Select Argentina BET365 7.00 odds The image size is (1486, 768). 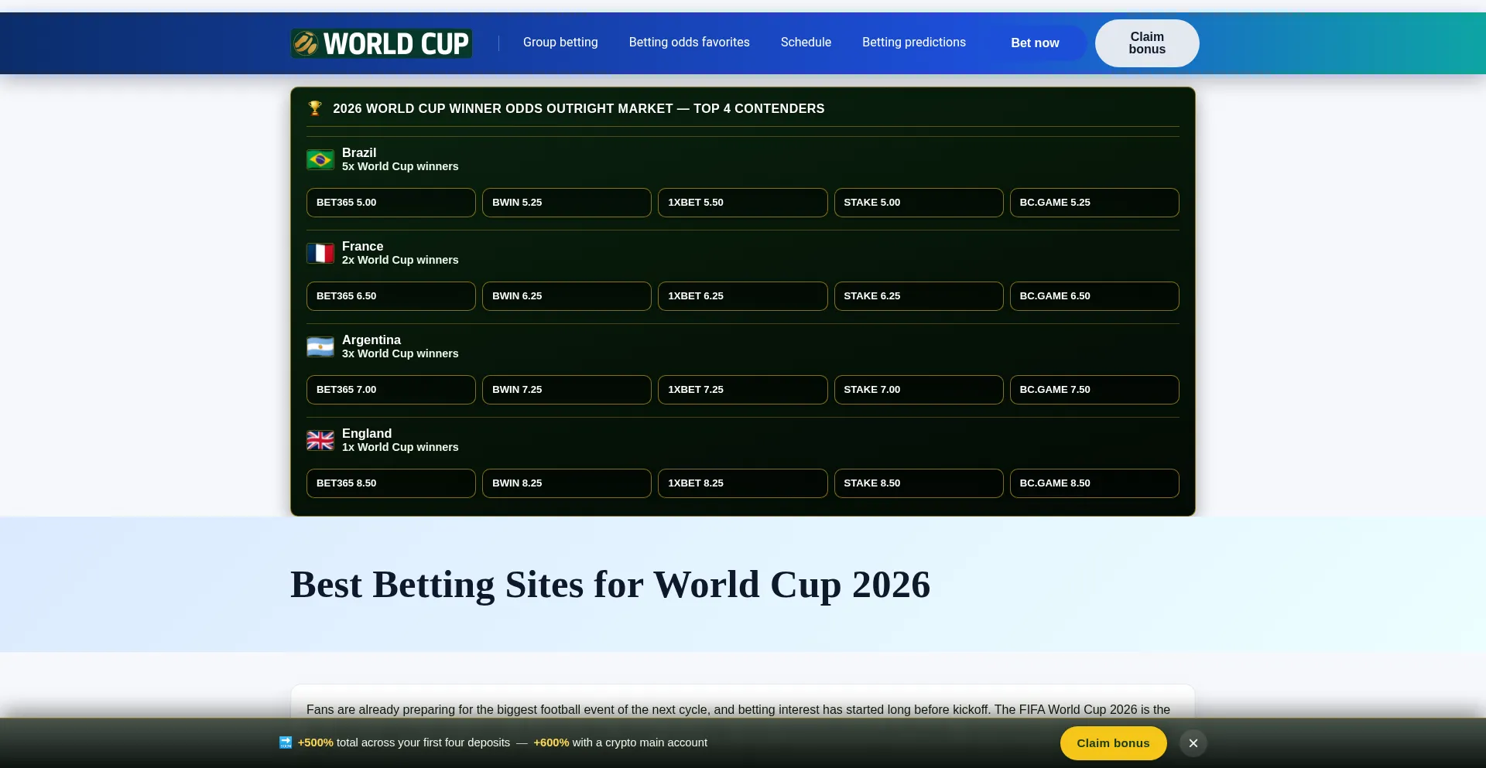pyautogui.click(x=391, y=390)
